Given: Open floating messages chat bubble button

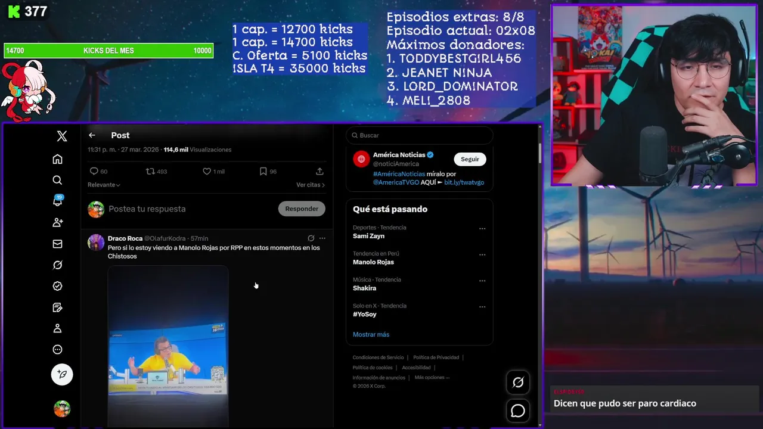Looking at the screenshot, I should click(x=518, y=411).
